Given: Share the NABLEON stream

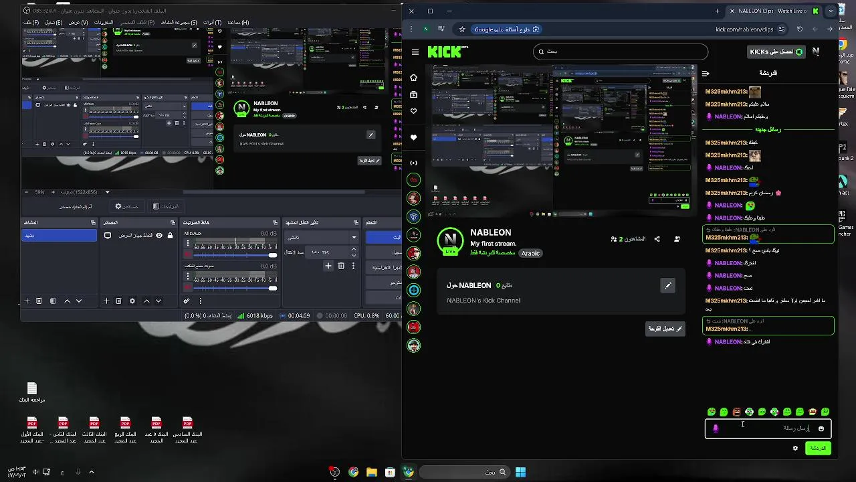Looking at the screenshot, I should pos(657,239).
